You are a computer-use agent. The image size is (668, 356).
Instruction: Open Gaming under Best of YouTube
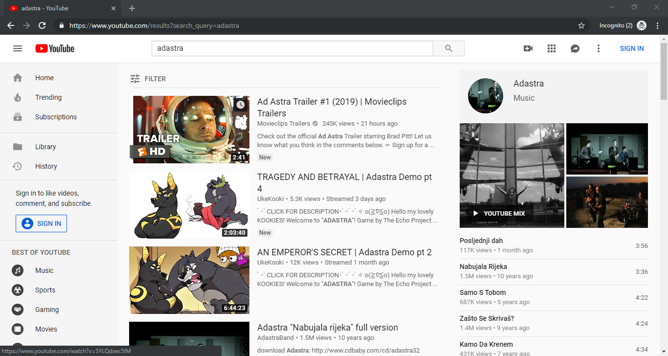tap(47, 310)
